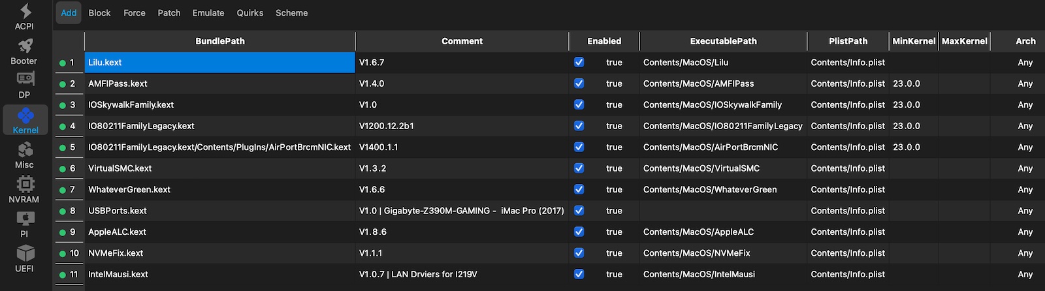Click the MinKernel cell for VirtualSMC.kext
The height and width of the screenshot is (291, 1045).
point(913,168)
